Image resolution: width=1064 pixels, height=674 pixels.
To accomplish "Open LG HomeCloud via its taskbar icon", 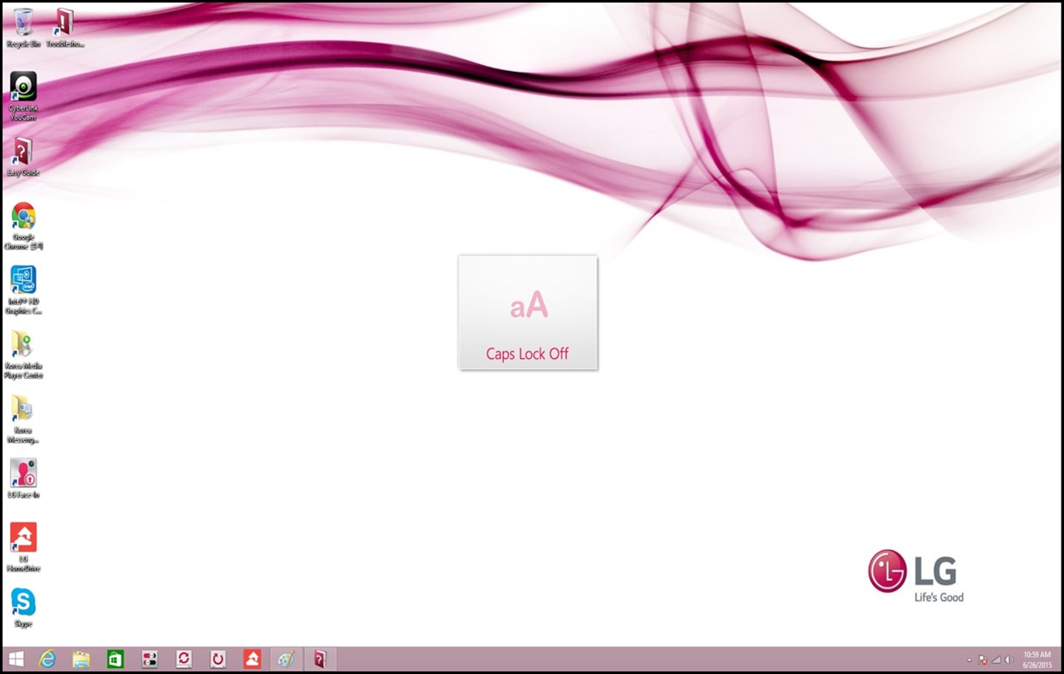I will tap(252, 659).
